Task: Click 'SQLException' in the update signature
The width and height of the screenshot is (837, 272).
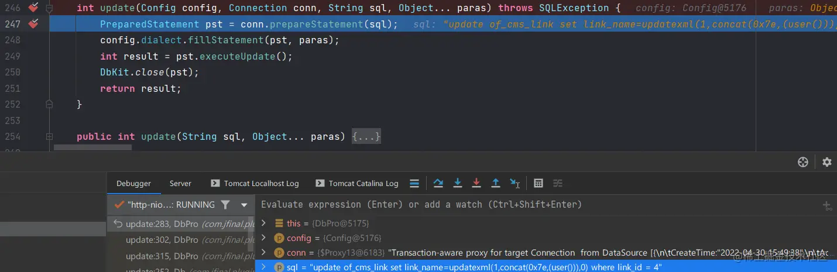Action: [574, 8]
